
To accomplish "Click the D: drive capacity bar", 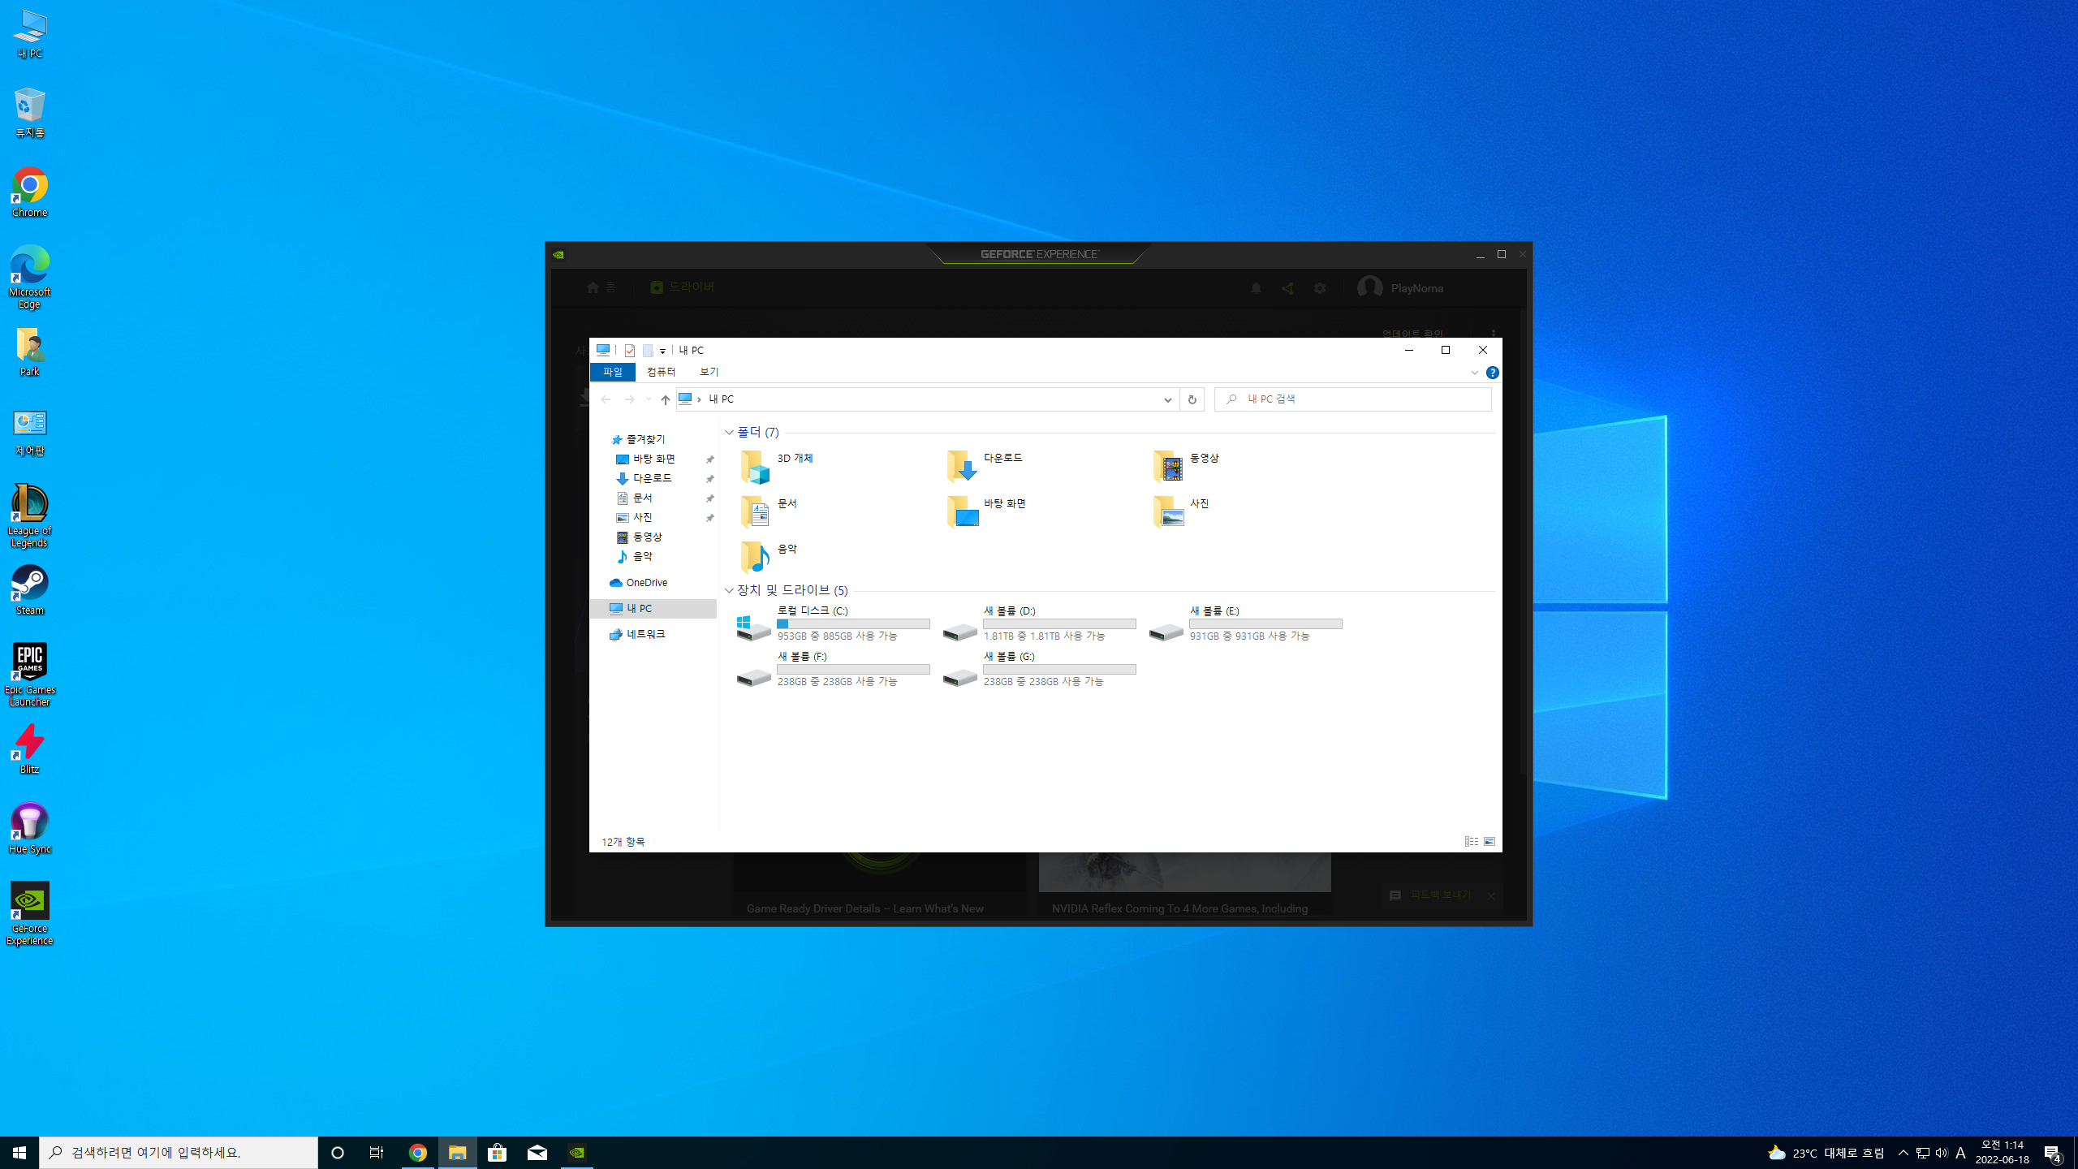I will (1059, 623).
